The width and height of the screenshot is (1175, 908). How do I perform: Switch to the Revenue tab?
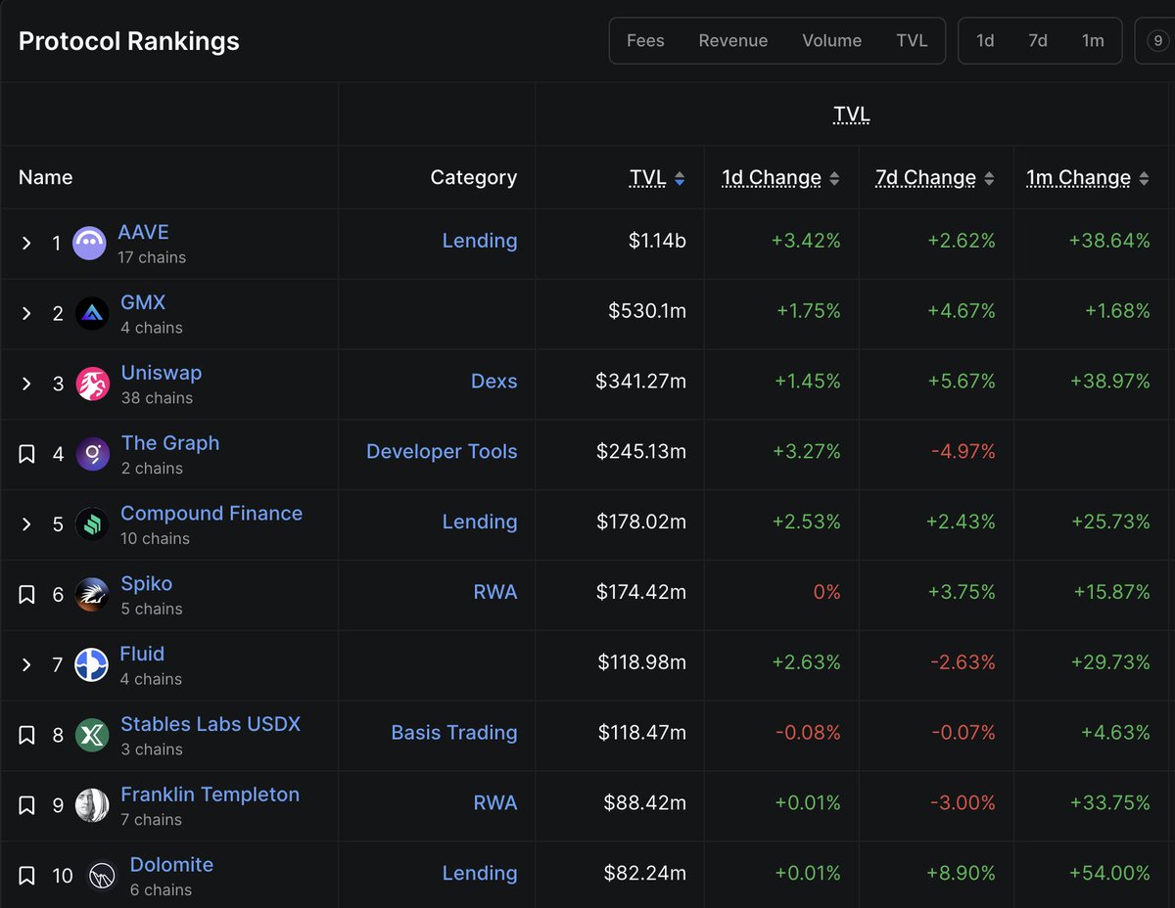pyautogui.click(x=733, y=41)
